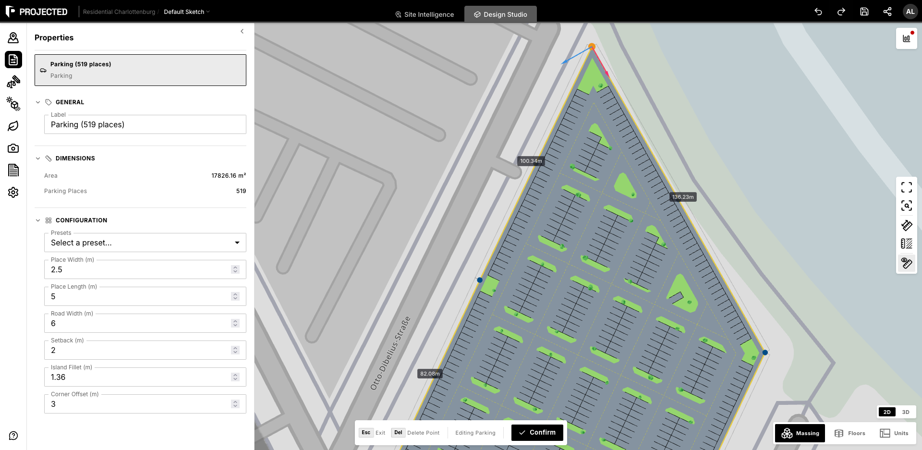The width and height of the screenshot is (922, 450).
Task: Select the ruler measure tool
Action: [x=907, y=225]
